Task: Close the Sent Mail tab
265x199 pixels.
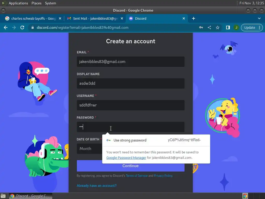Action: coord(122,18)
